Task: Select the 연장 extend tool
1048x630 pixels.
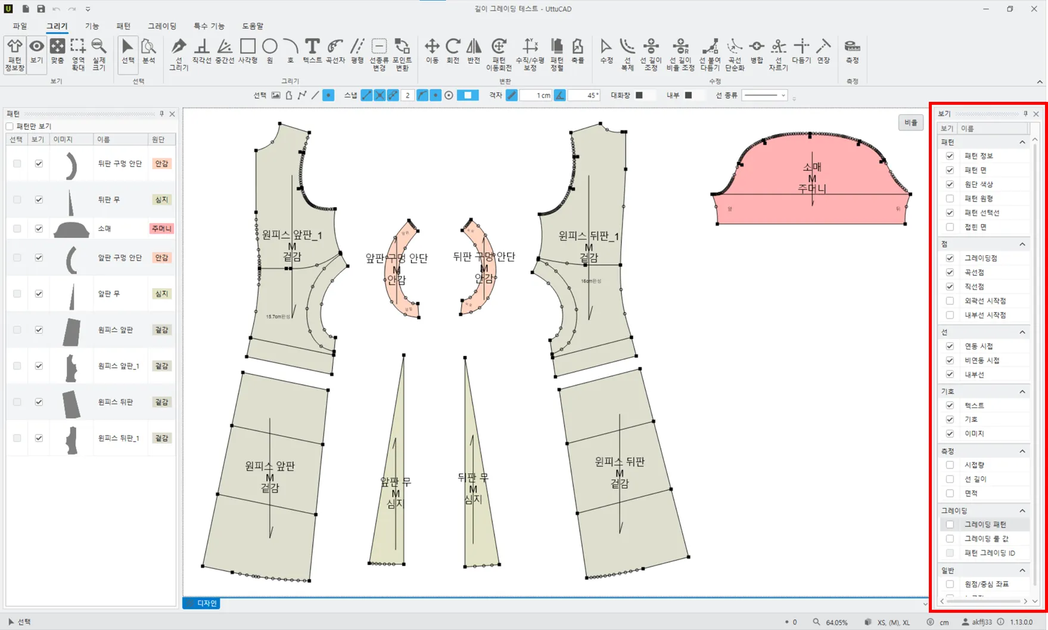Action: (x=823, y=52)
